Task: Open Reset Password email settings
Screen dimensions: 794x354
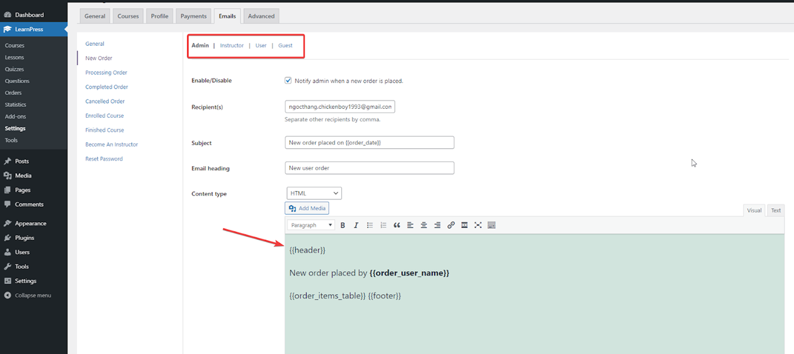Action: 104,159
